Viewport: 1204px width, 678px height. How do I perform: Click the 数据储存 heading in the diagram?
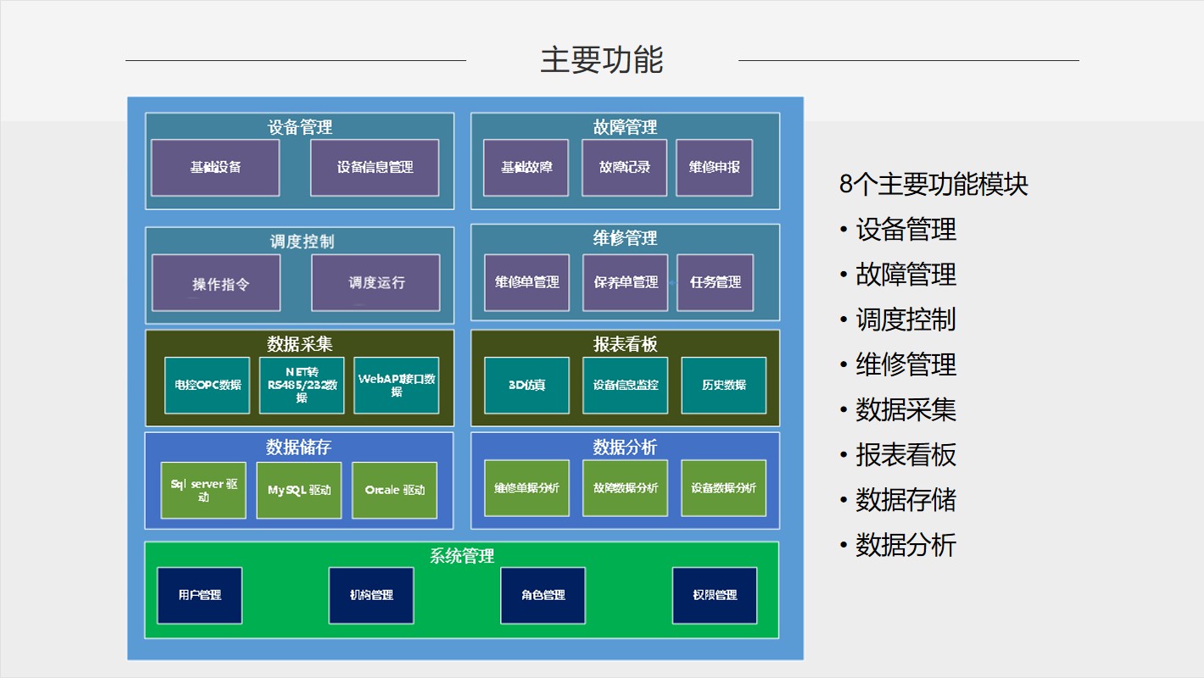[x=298, y=447]
